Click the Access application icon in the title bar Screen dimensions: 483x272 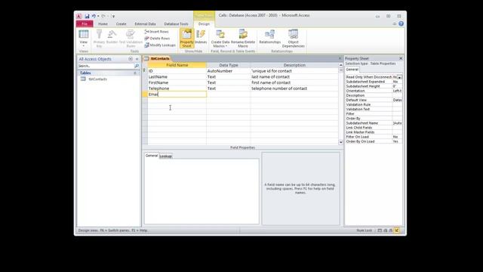(x=79, y=16)
